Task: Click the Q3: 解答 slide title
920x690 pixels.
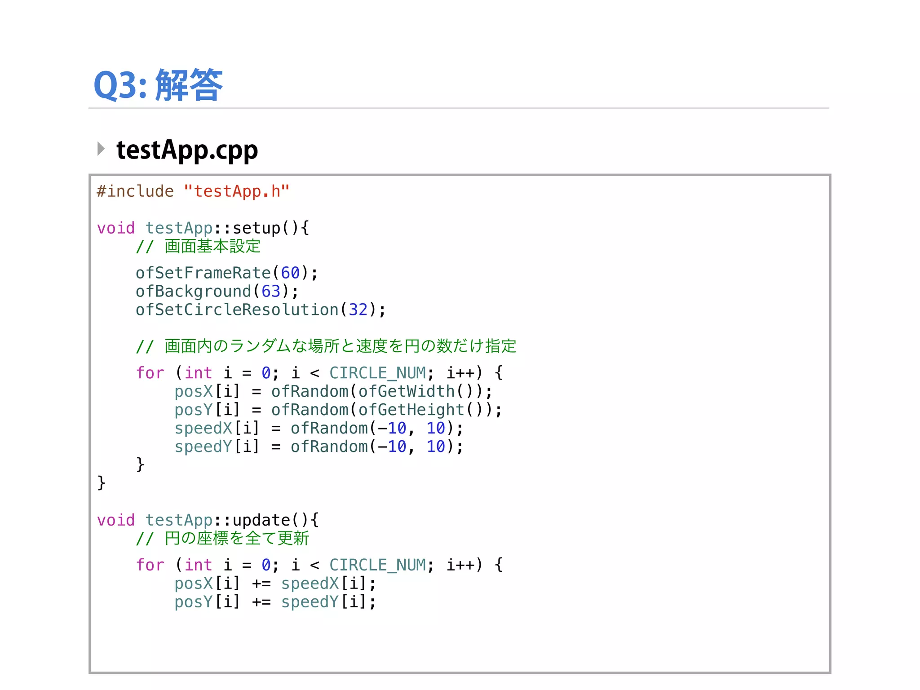Action: click(x=158, y=85)
